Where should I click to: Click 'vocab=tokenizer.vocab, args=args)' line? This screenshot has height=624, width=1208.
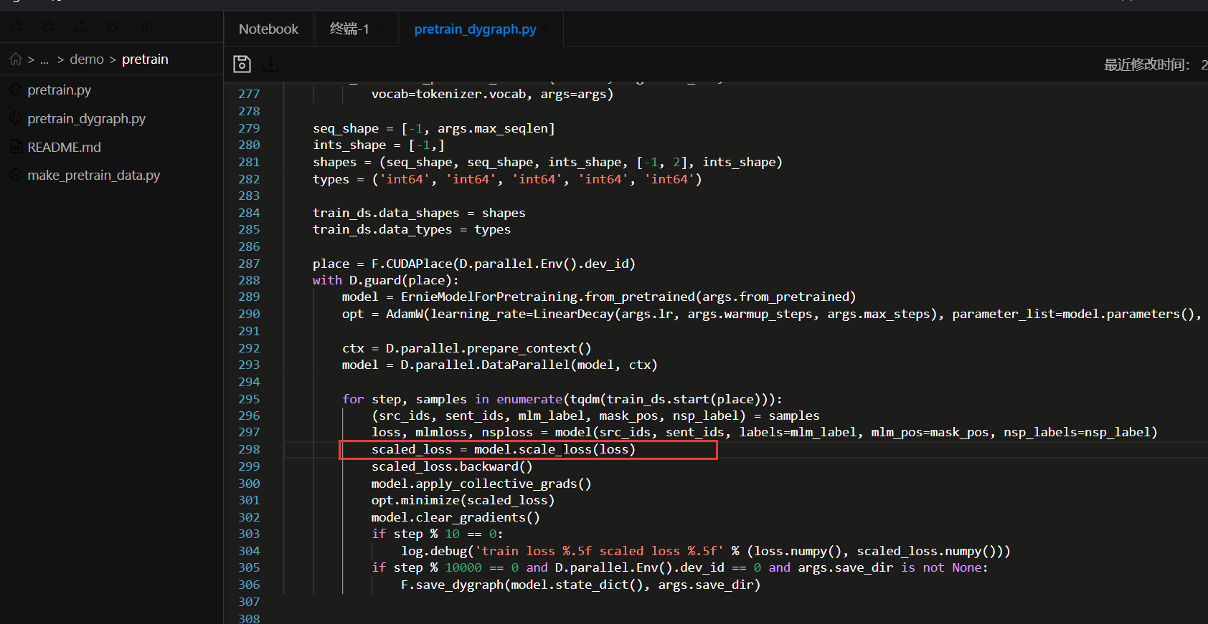(x=492, y=94)
